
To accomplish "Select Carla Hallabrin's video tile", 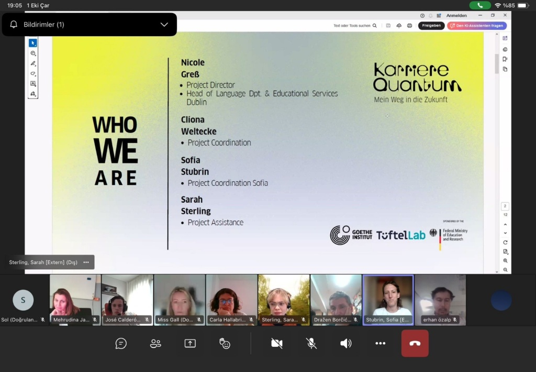I will (231, 299).
